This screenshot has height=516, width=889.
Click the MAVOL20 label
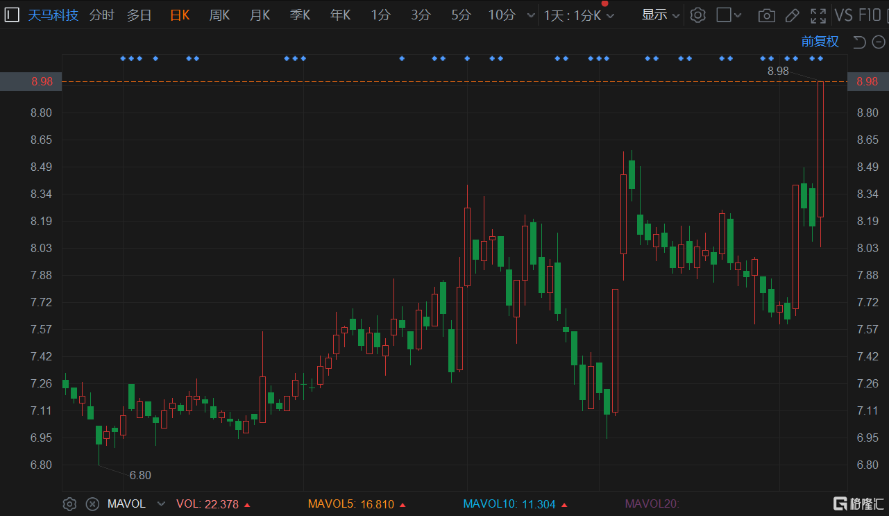click(652, 504)
